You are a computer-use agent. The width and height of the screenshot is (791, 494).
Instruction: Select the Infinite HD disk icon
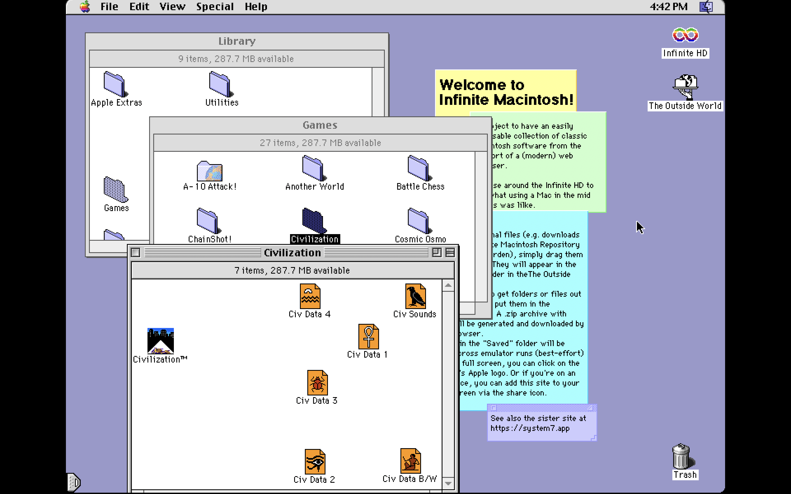685,35
